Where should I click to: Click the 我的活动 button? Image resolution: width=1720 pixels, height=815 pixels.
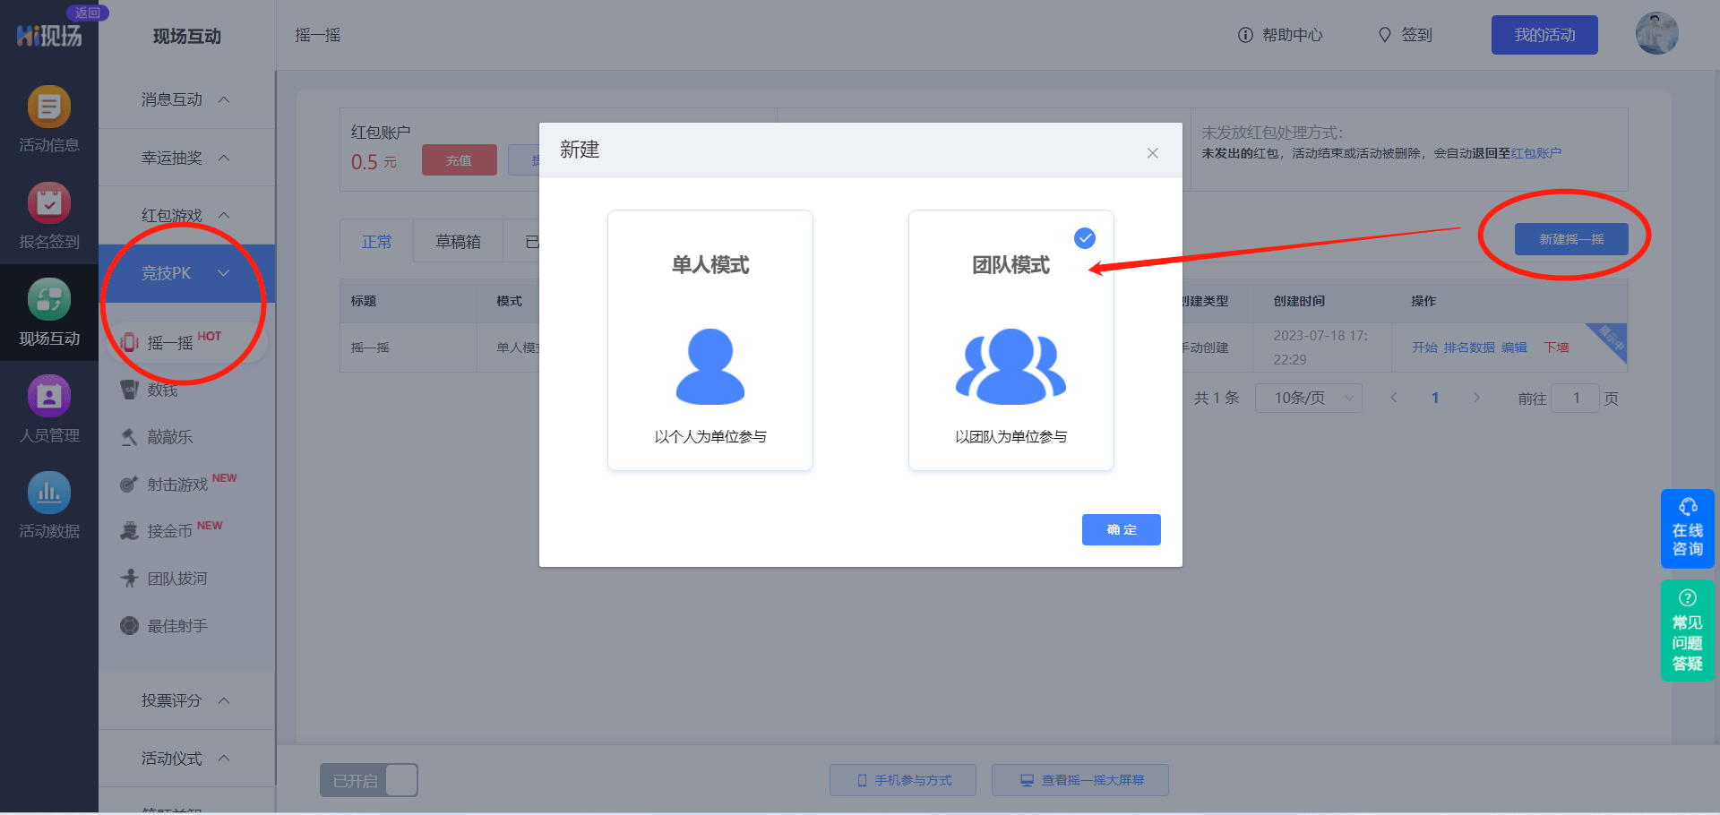coord(1544,35)
